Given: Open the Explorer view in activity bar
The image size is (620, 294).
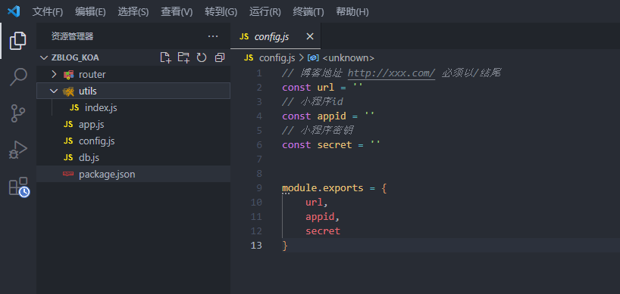Looking at the screenshot, I should tap(17, 41).
